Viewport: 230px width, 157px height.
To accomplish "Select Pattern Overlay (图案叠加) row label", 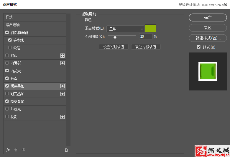I will point(17,101).
